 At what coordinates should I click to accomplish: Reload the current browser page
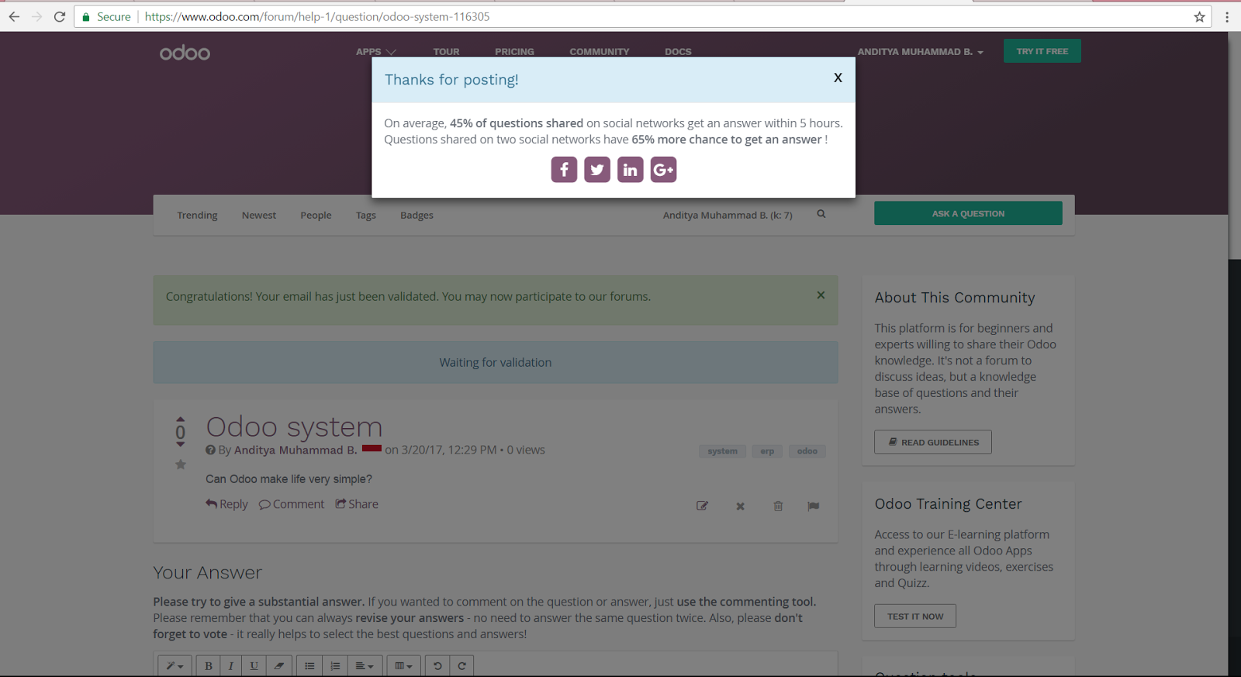click(59, 16)
